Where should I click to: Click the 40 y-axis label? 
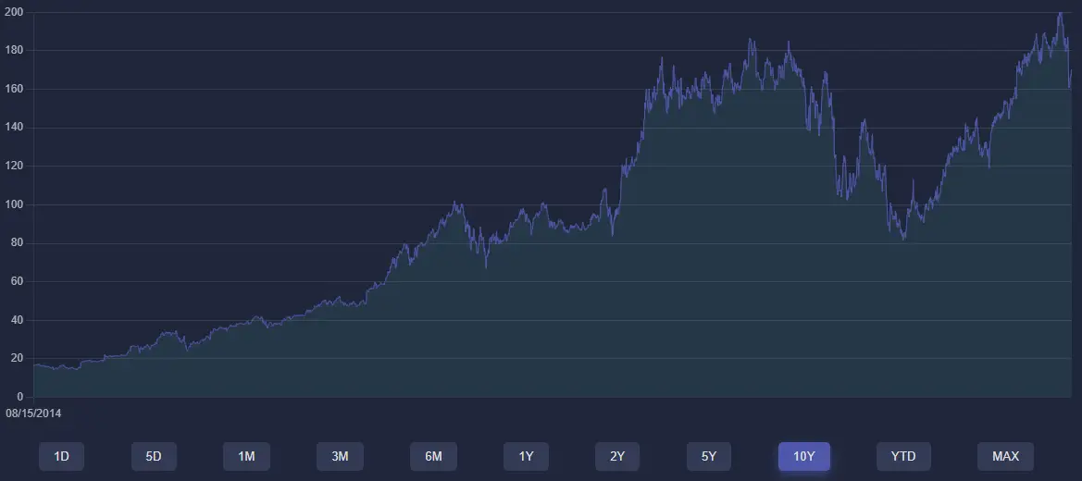point(17,320)
